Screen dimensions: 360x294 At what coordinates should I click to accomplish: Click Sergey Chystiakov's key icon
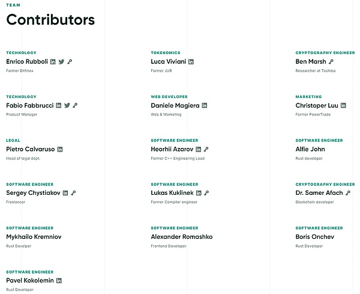[73, 193]
